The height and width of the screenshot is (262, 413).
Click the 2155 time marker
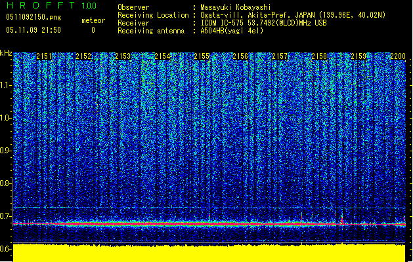pyautogui.click(x=202, y=56)
